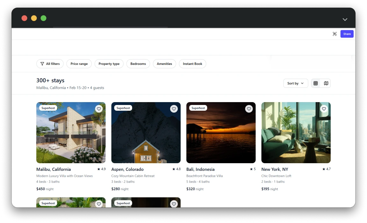
Task: Switch to the map view icon
Action: pos(326,83)
